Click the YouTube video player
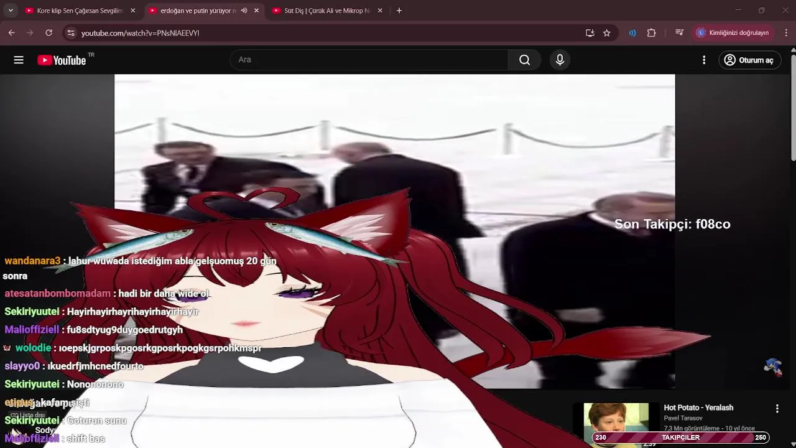796x448 pixels. click(x=394, y=231)
